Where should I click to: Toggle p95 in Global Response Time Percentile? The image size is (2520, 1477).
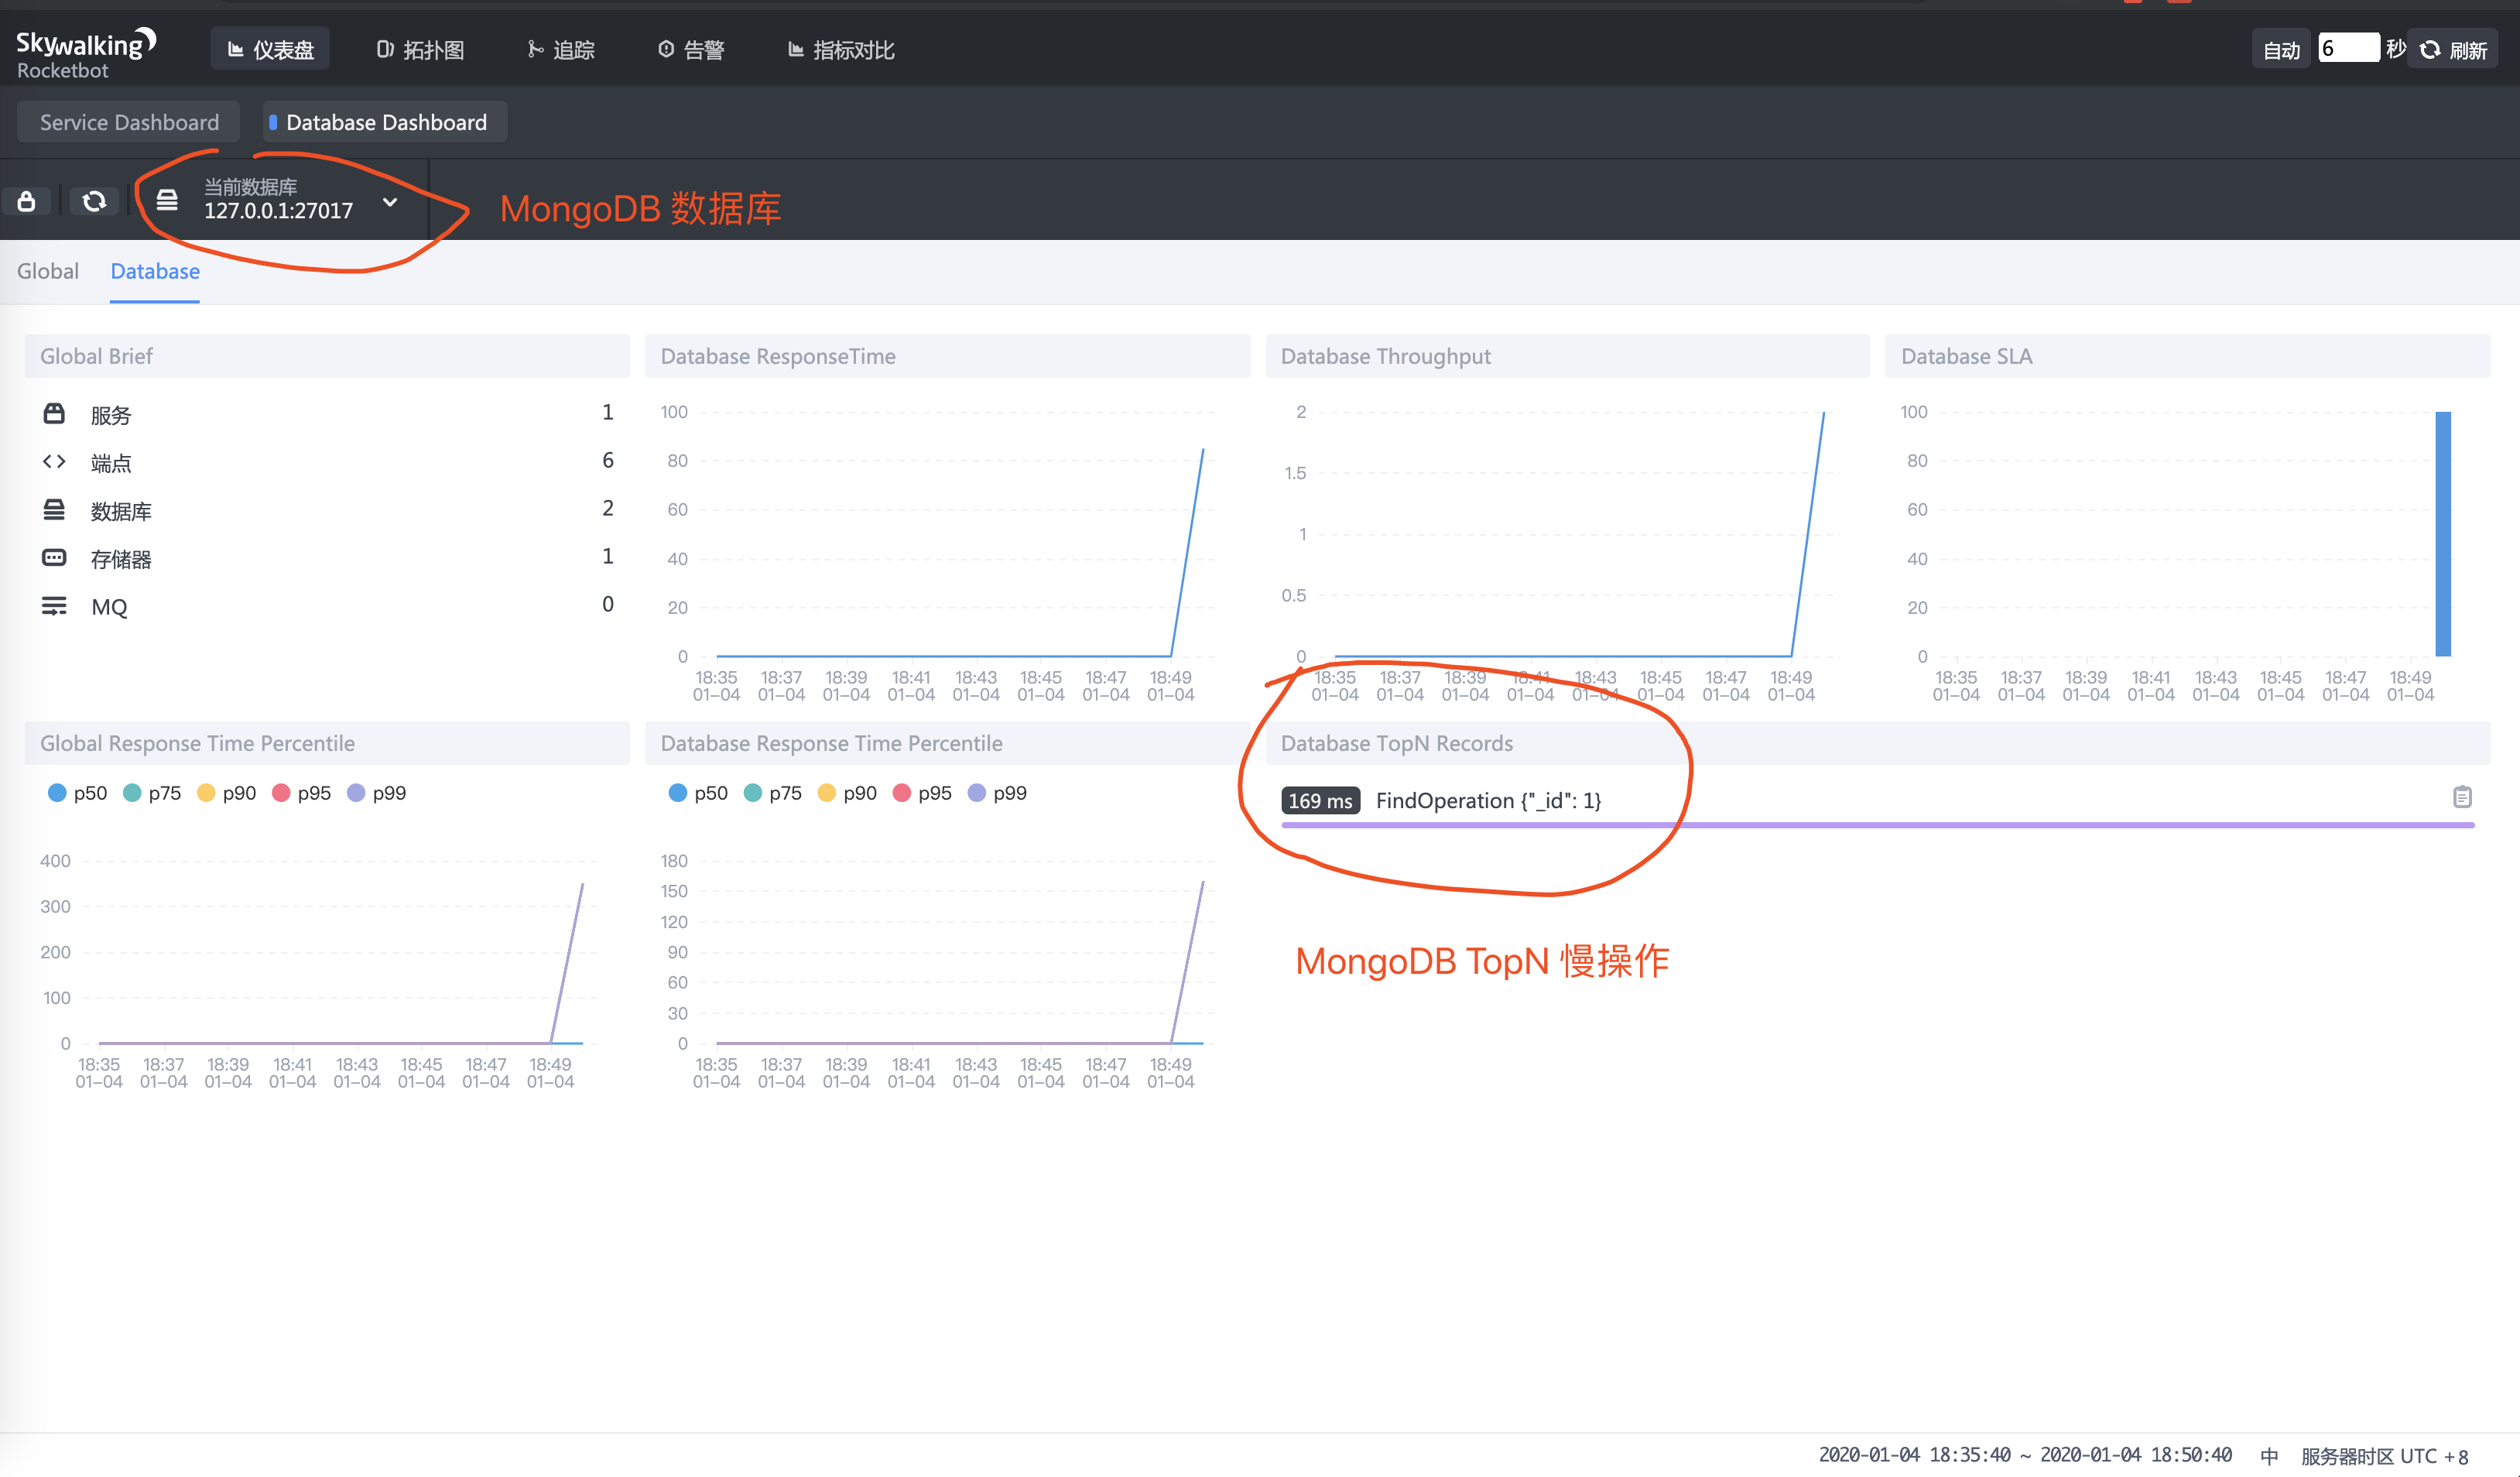tap(302, 793)
